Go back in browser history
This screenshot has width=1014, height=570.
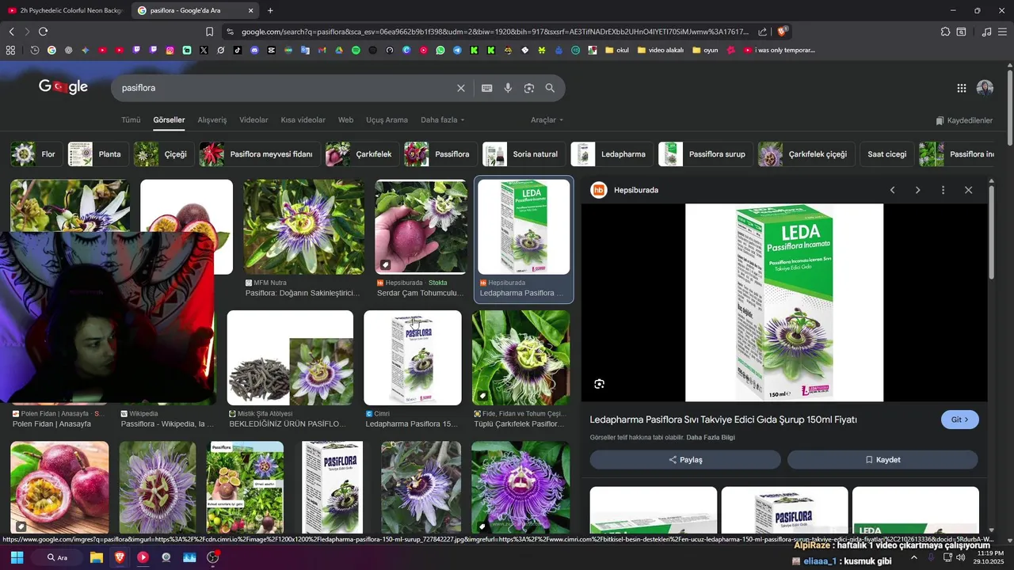pos(11,32)
